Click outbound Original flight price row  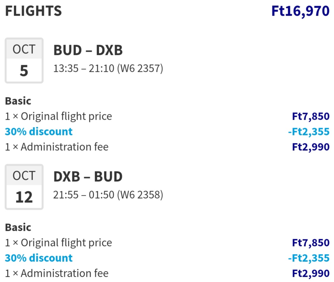pos(167,116)
